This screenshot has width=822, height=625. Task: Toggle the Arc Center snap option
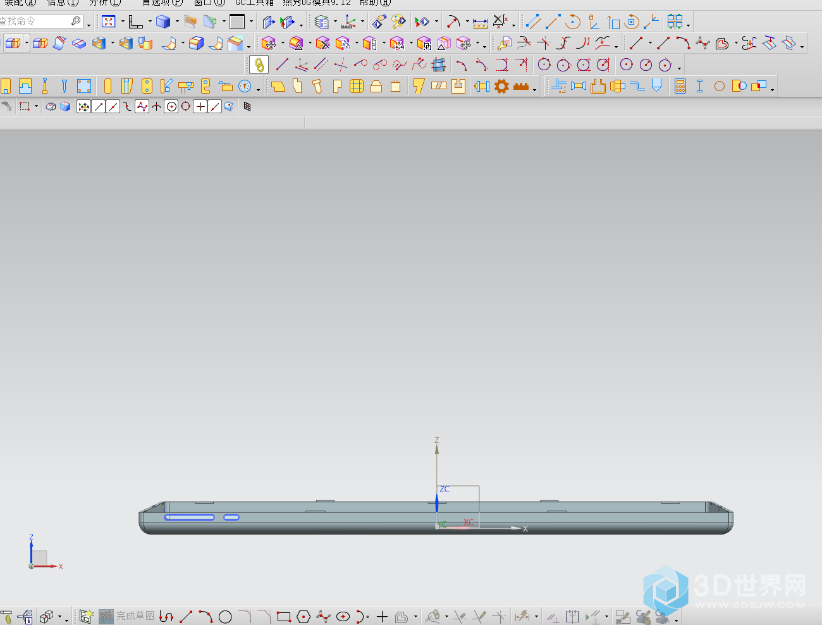click(x=171, y=107)
